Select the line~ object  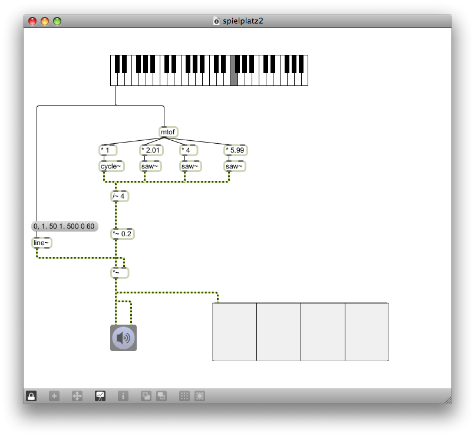pyautogui.click(x=41, y=242)
